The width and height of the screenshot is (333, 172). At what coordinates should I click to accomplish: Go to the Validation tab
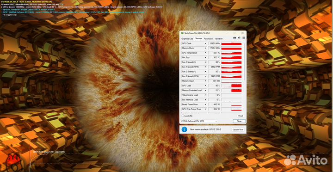coord(218,39)
